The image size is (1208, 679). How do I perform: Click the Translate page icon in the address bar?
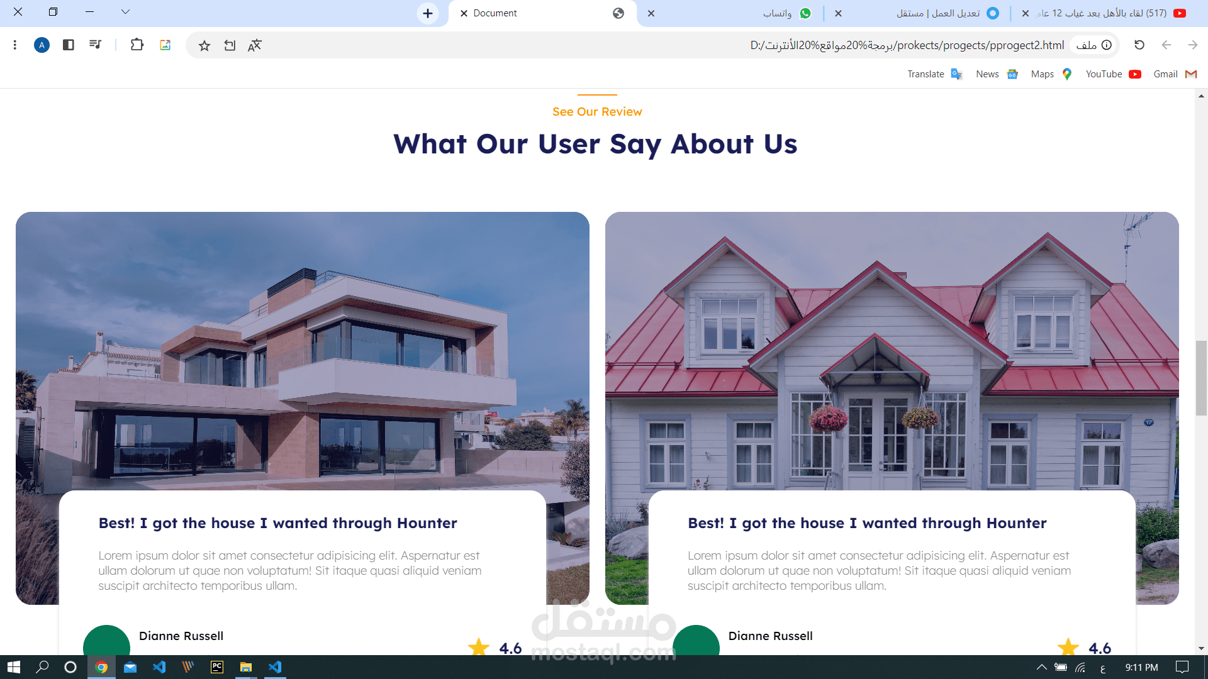tap(254, 45)
